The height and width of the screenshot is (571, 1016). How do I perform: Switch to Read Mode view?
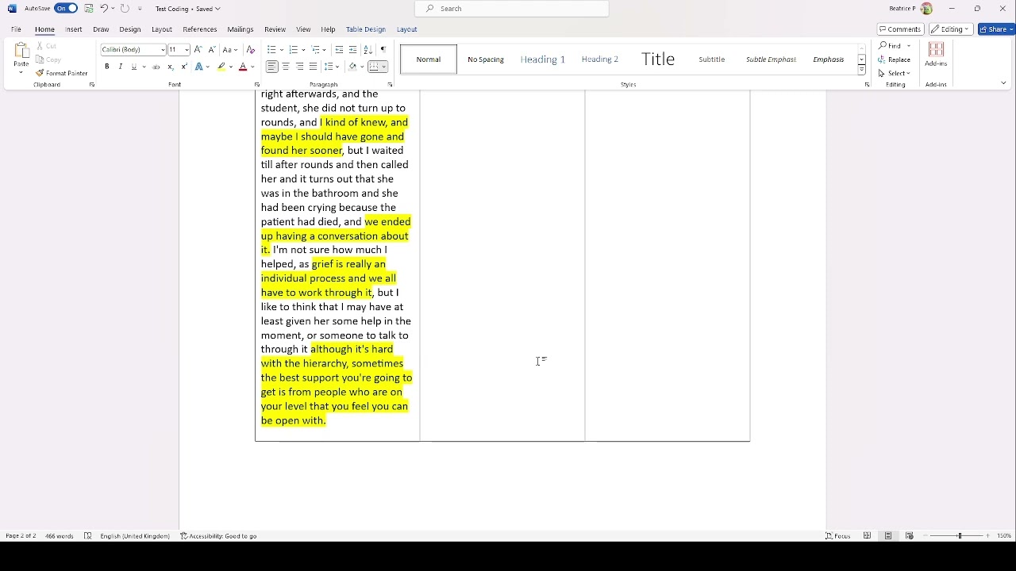[867, 536]
